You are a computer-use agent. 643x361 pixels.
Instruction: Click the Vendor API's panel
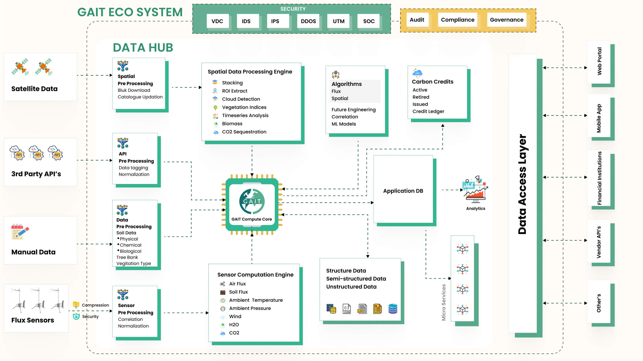[599, 241]
